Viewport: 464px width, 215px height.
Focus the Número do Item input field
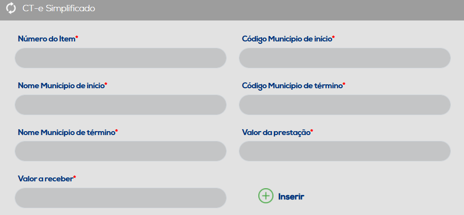[120, 58]
